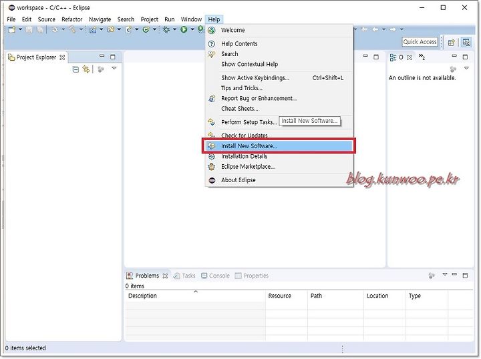Click the Debug bug toolbar icon
The image size is (481, 359).
166,29
